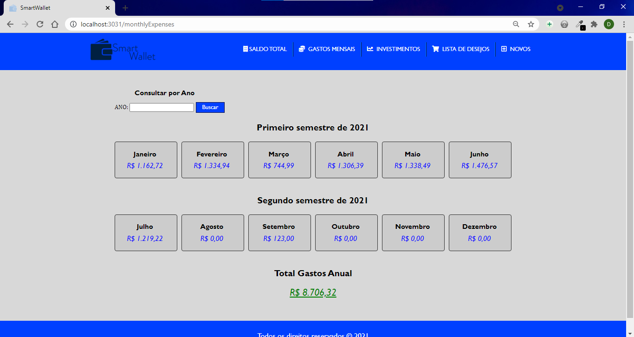Select the Janeiro expense card

(146, 160)
